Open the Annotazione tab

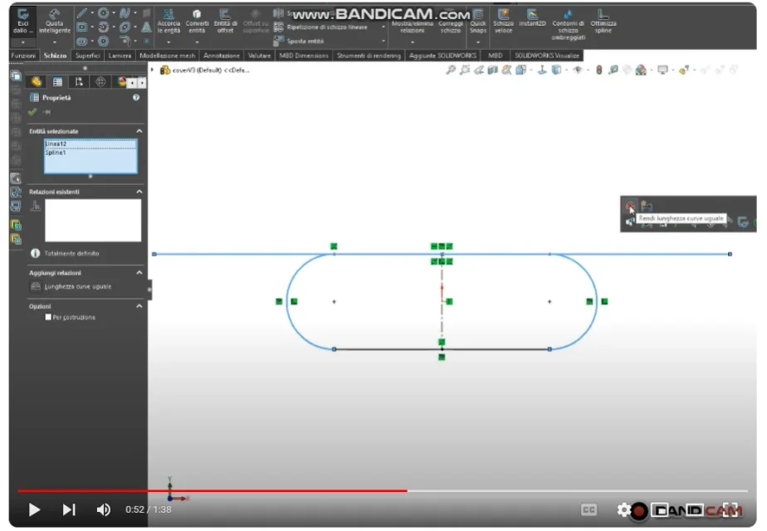[222, 56]
